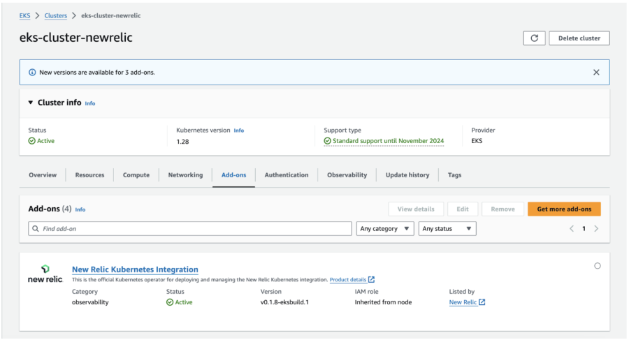This screenshot has height=342, width=629.
Task: Click the New Relic logo thumbnail
Action: (x=45, y=274)
